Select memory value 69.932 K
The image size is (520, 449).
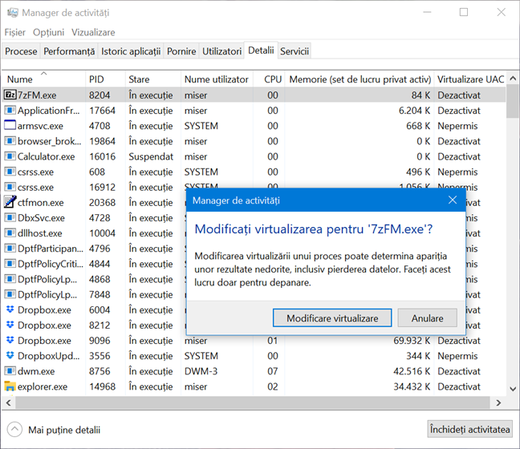coord(412,340)
